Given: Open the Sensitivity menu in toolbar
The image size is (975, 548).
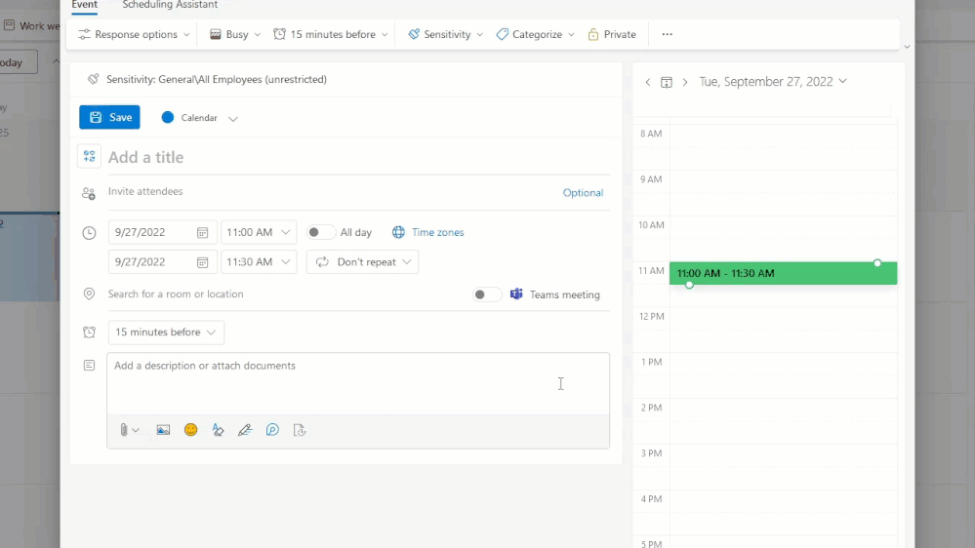Looking at the screenshot, I should pyautogui.click(x=446, y=34).
